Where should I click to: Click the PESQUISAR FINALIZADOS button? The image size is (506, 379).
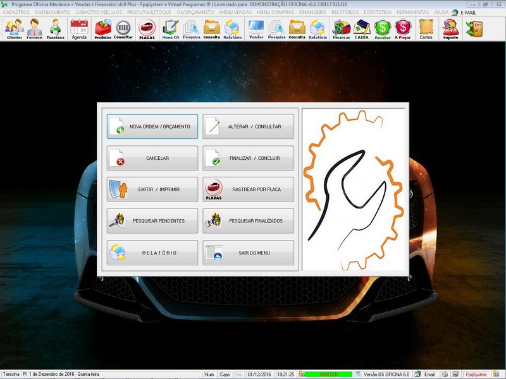coord(248,221)
